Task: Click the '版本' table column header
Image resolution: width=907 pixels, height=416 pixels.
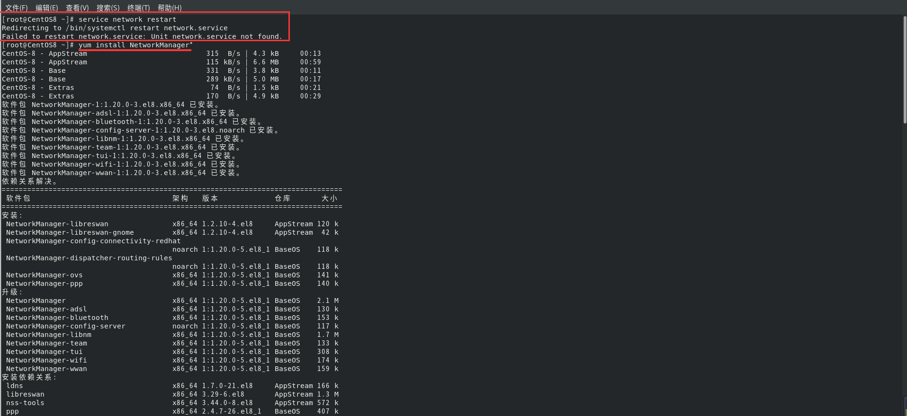Action: 210,198
